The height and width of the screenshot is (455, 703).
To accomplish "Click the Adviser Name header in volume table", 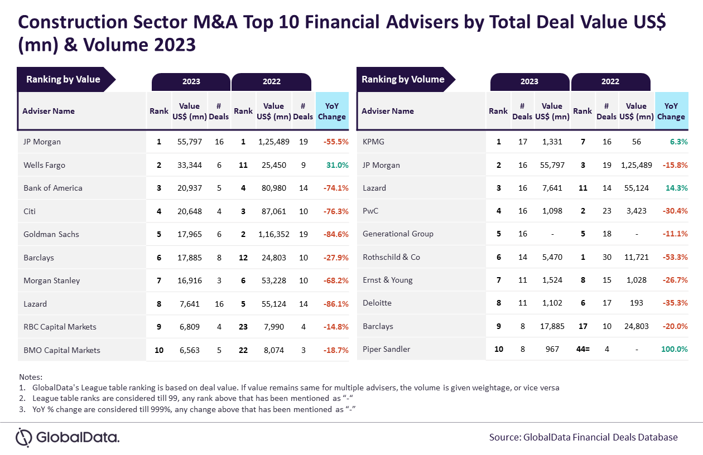I will [388, 111].
